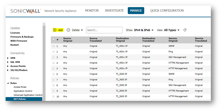Viewport: 222px width, 112px height.
Task: Tick the checkbox for row 6
Action: (53, 74)
